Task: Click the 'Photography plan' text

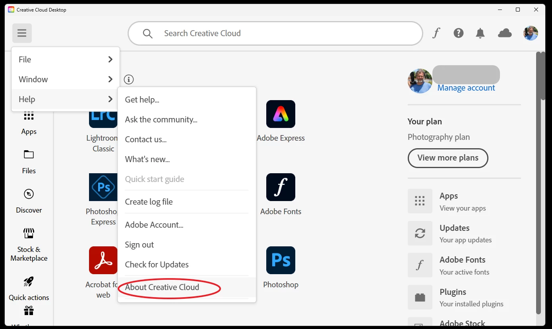Action: pos(439,137)
